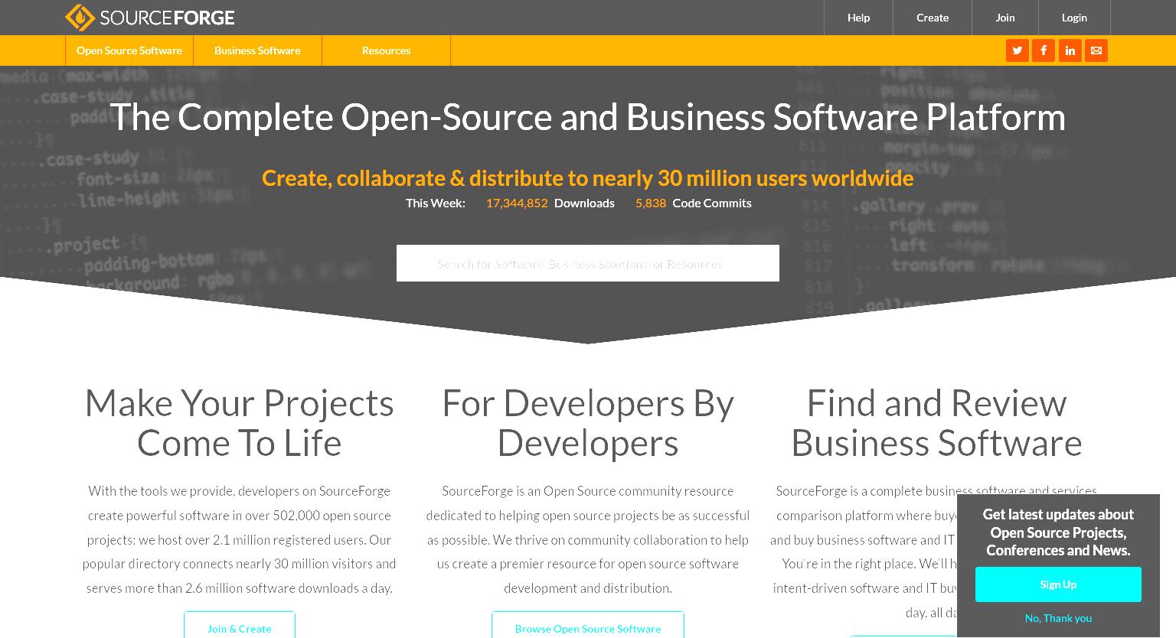Click the Sign Up button in popup
Image resolution: width=1176 pixels, height=638 pixels.
[x=1058, y=584]
